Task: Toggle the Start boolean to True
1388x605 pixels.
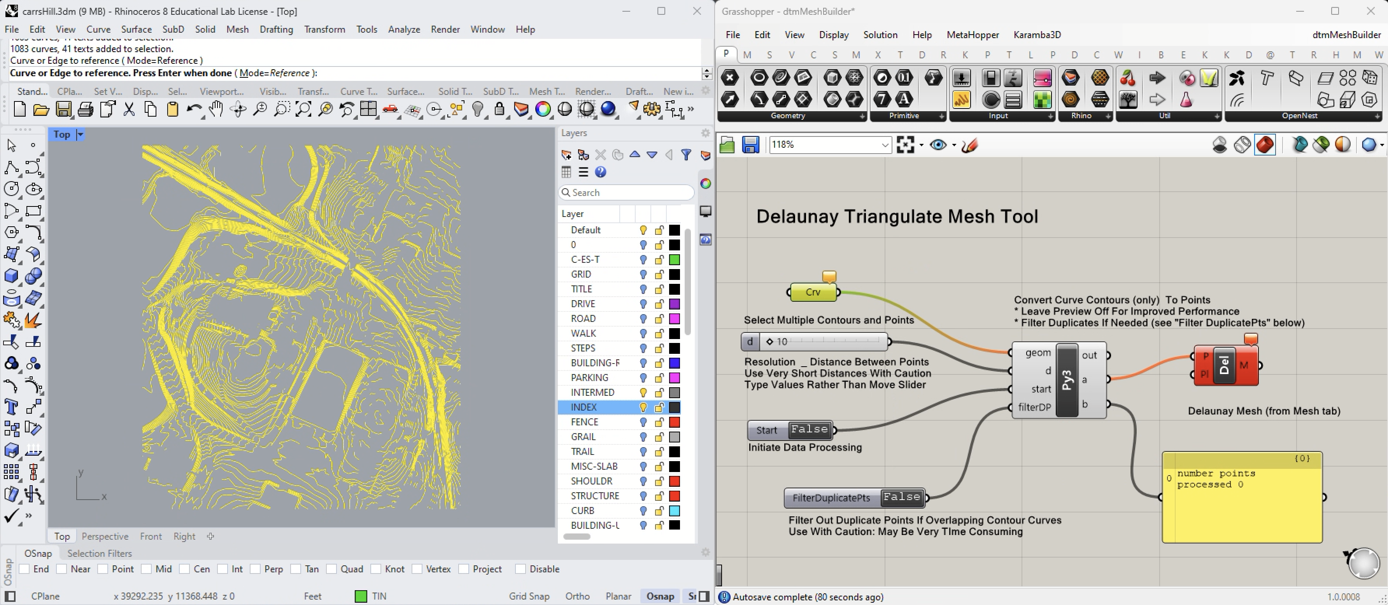Action: click(809, 429)
